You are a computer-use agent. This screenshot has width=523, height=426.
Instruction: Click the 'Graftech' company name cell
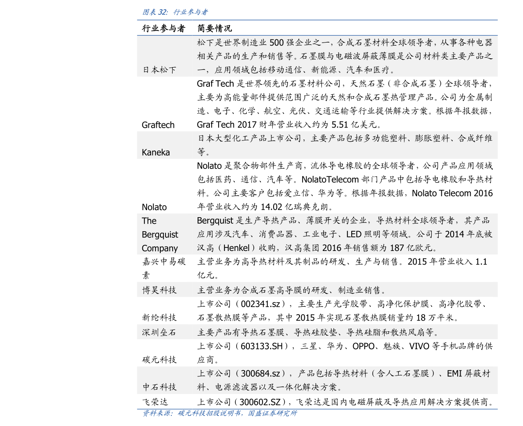pos(158,125)
